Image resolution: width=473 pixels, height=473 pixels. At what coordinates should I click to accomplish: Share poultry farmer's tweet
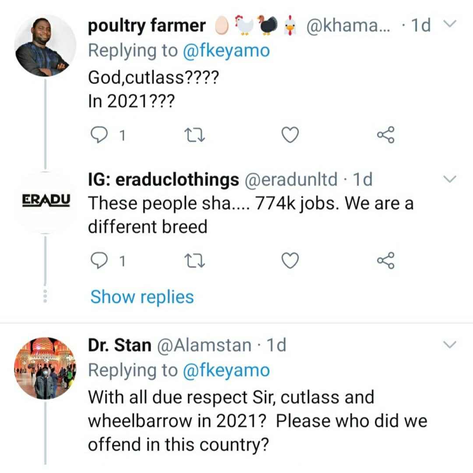(386, 135)
